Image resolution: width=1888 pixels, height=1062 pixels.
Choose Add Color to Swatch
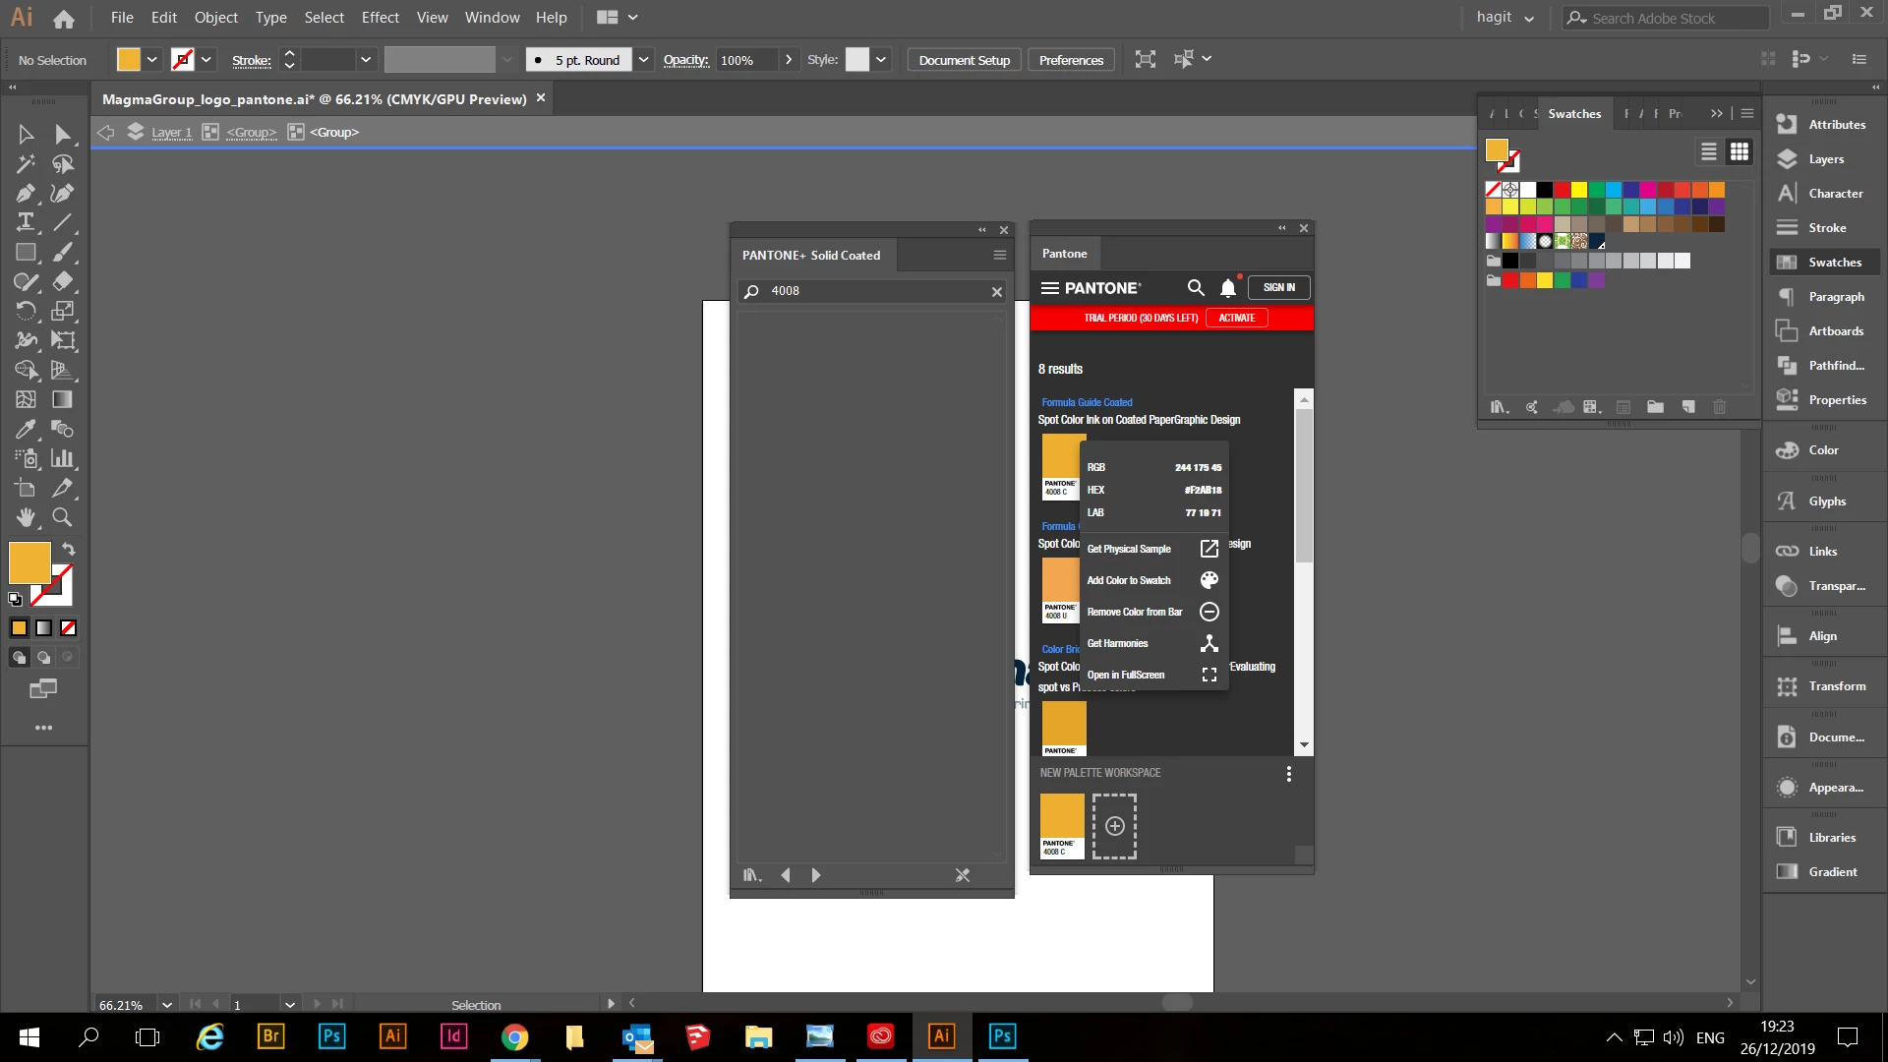[x=1152, y=580]
